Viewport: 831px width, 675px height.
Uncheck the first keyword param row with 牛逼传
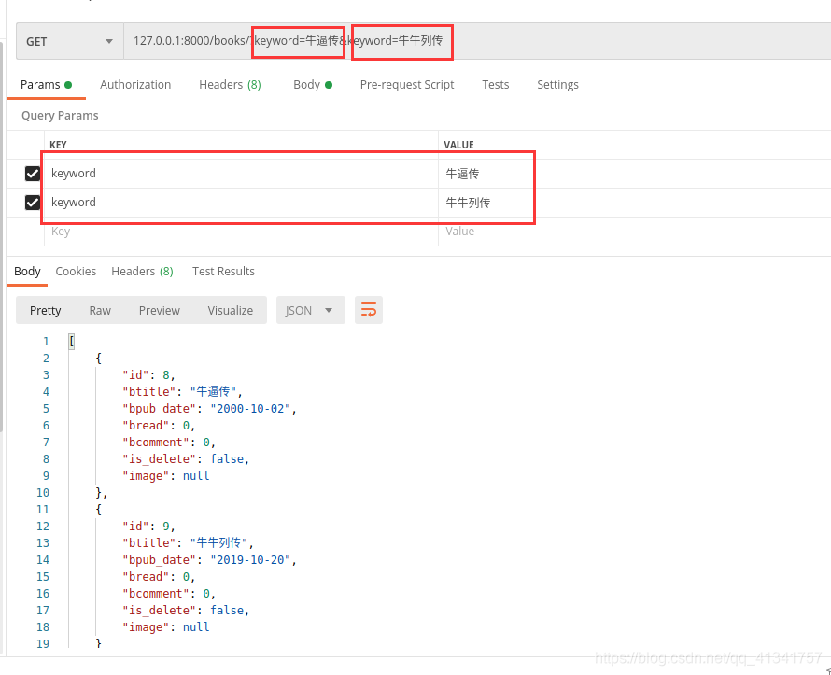click(x=33, y=174)
